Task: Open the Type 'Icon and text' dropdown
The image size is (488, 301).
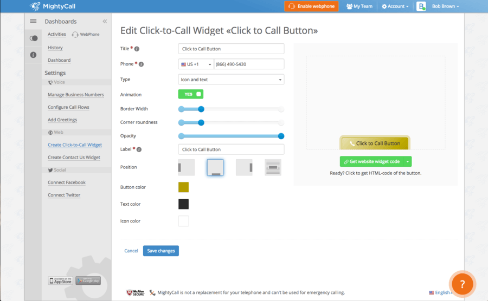Action: 231,80
